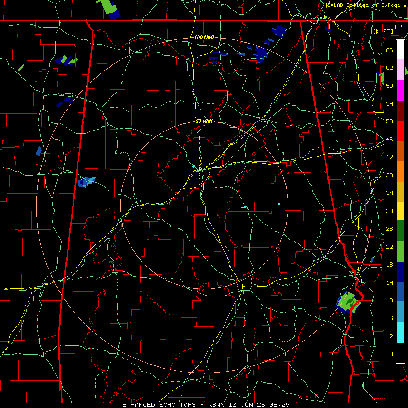Select light blue swatch between 6 and 10

[x=400, y=312]
